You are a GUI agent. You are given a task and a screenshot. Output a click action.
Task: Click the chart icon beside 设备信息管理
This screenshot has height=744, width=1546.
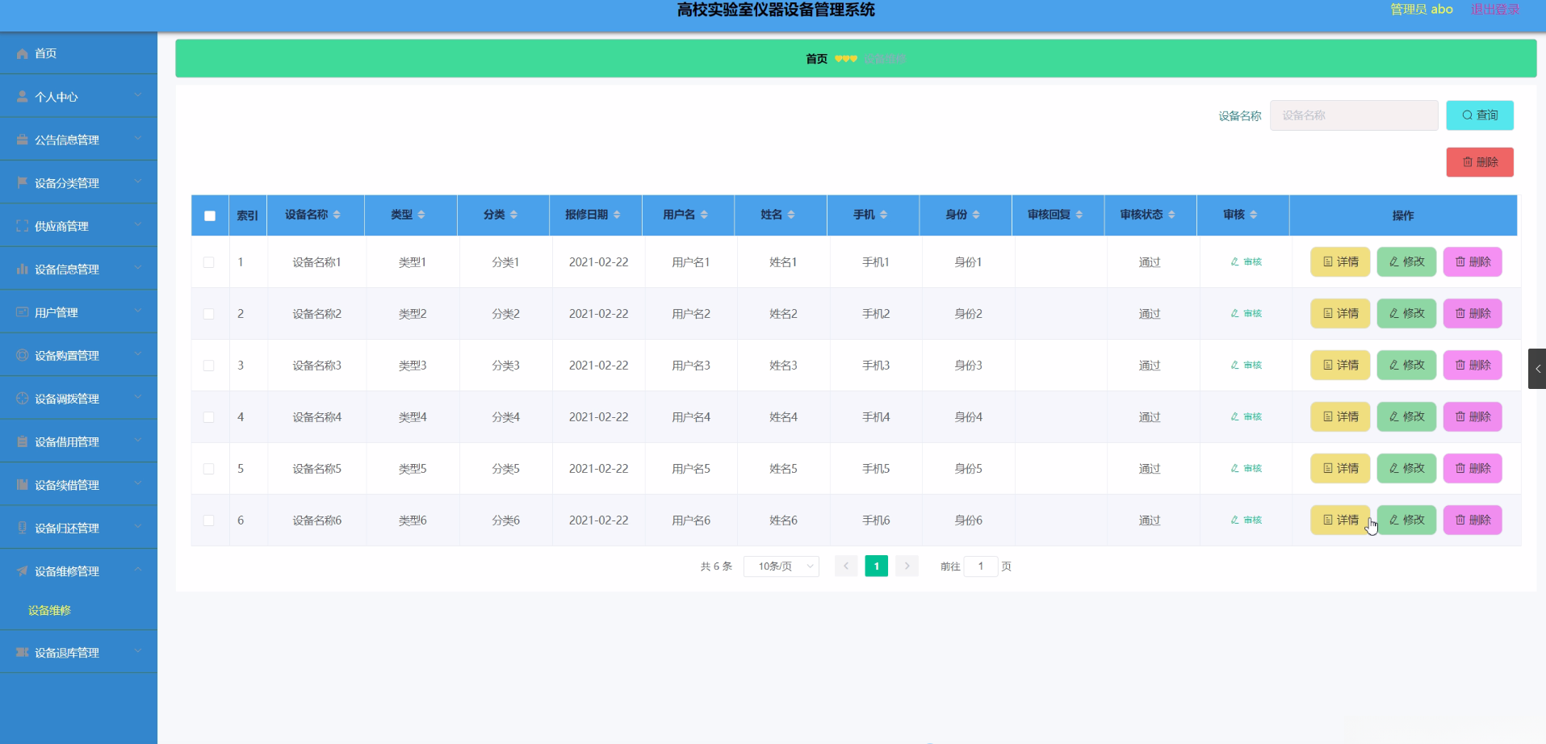click(x=22, y=268)
